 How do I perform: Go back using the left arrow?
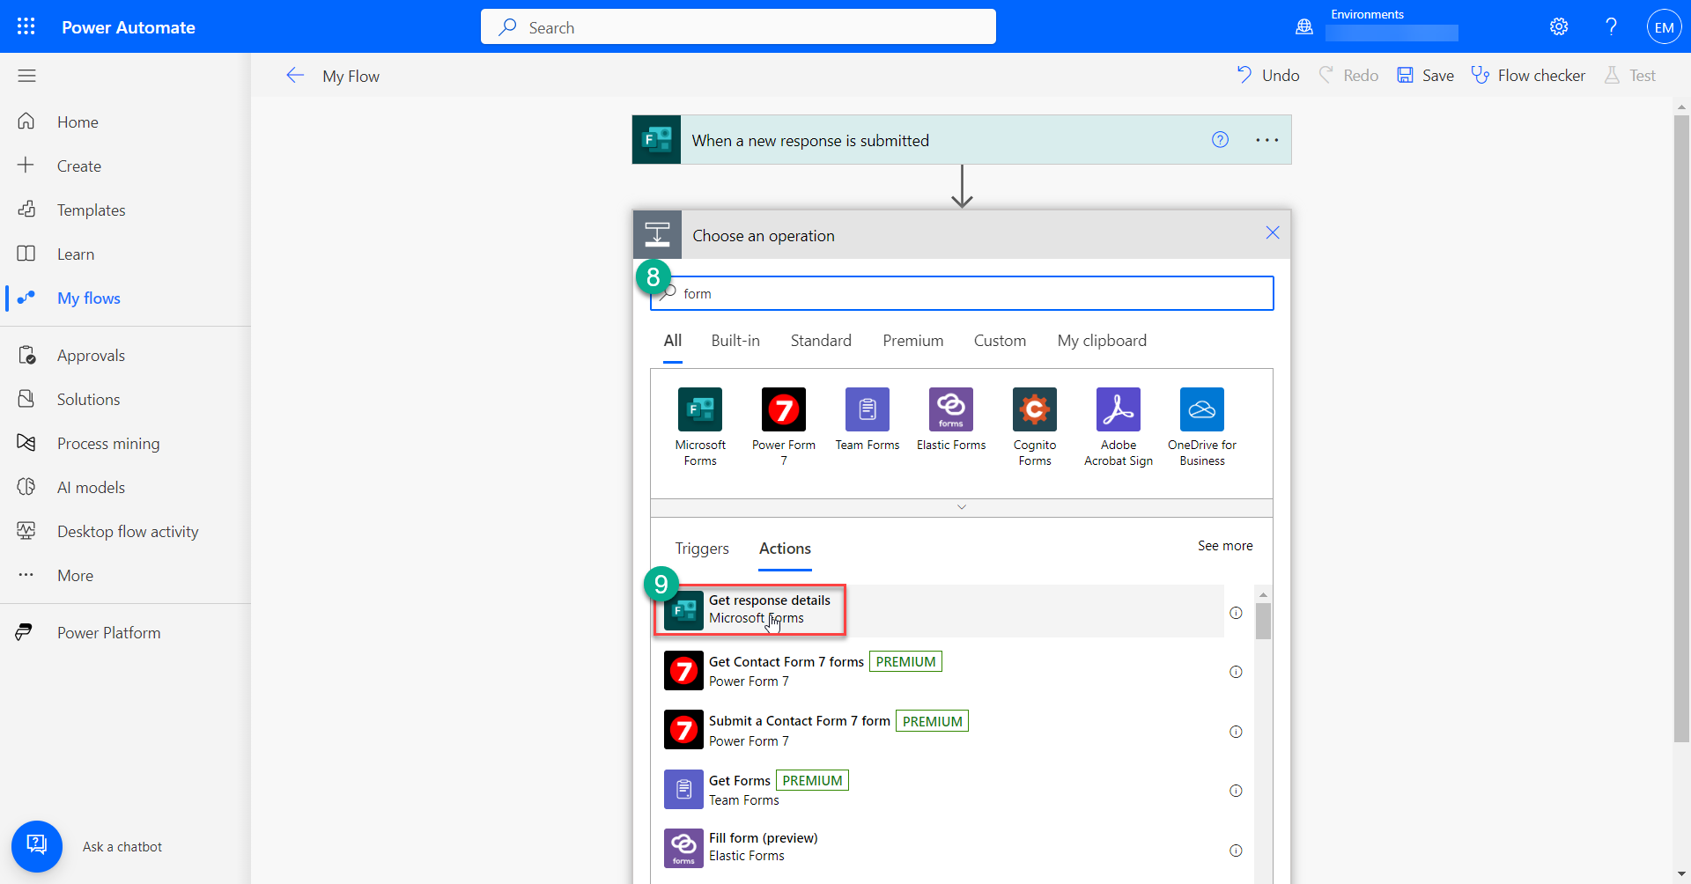(295, 76)
